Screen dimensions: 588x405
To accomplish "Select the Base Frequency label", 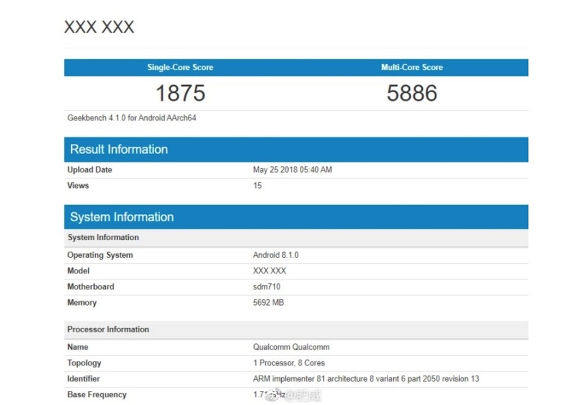I will (x=97, y=394).
